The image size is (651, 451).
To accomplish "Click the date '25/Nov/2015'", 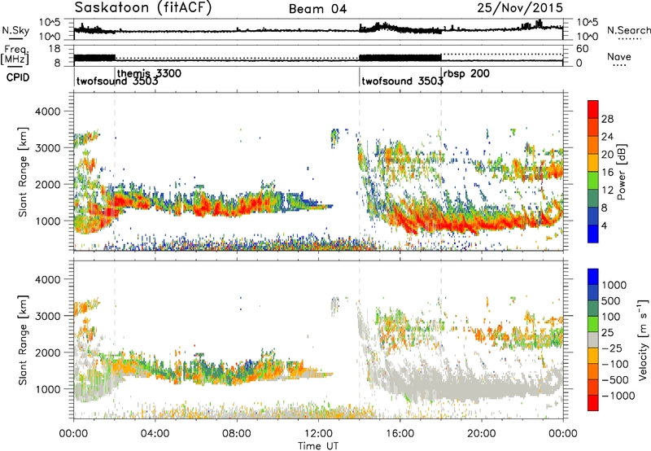I will tap(520, 7).
